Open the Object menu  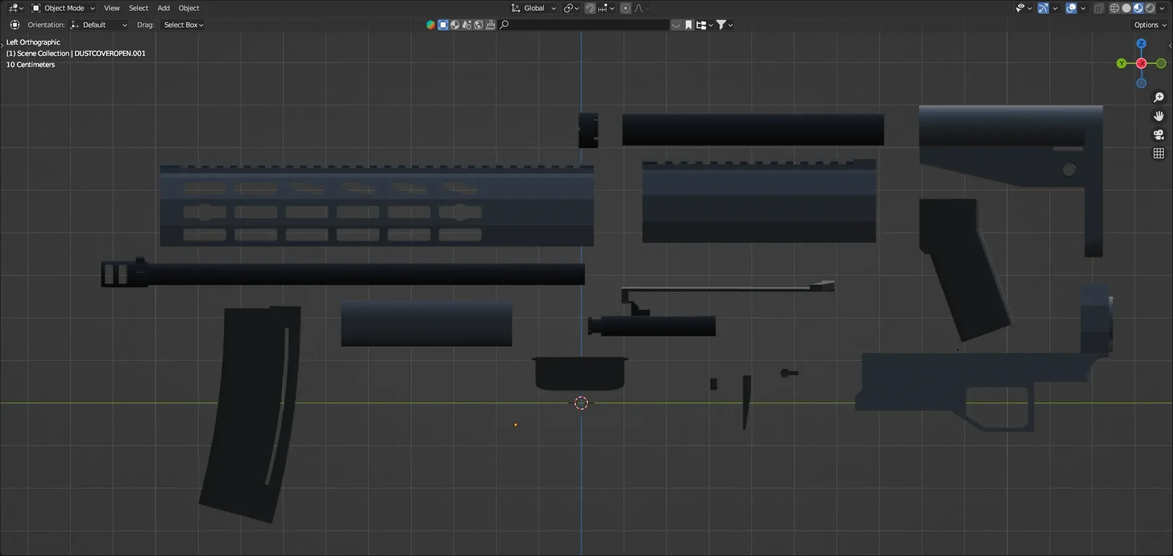(189, 8)
